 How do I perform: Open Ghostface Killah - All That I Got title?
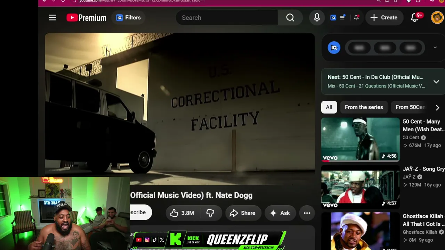tap(424, 220)
